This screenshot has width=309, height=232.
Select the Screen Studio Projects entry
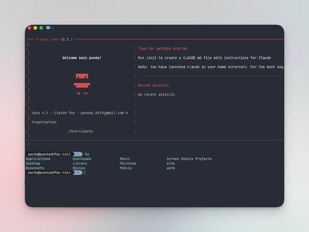189,159
